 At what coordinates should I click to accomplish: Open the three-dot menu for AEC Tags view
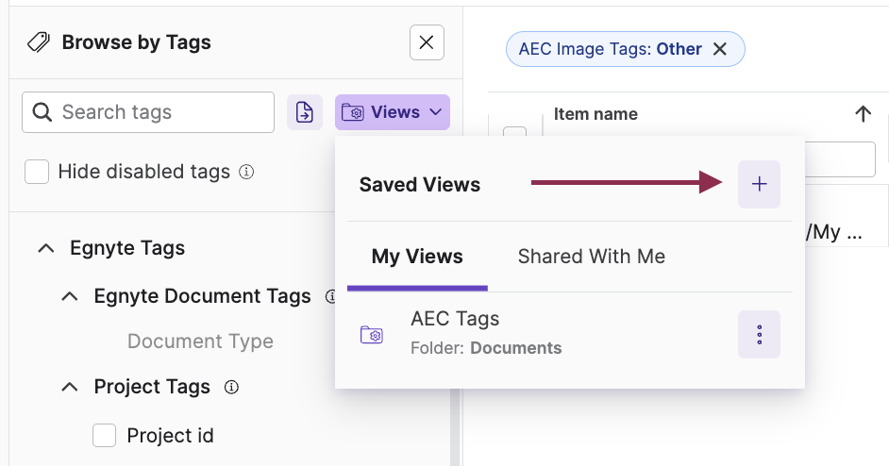(x=759, y=335)
